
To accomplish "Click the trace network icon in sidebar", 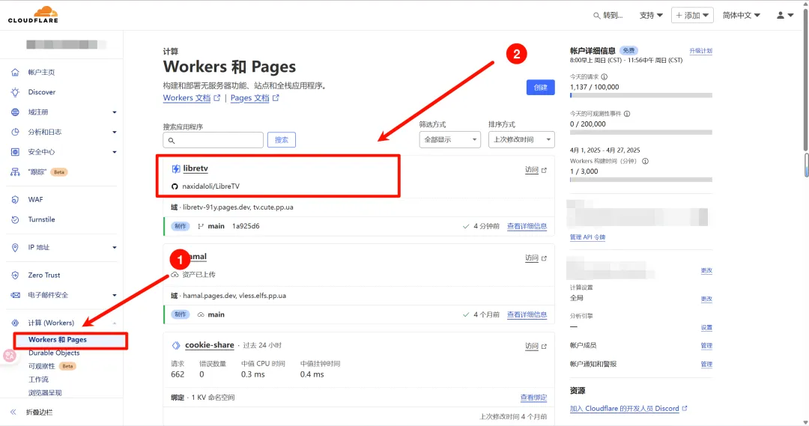I will point(15,172).
